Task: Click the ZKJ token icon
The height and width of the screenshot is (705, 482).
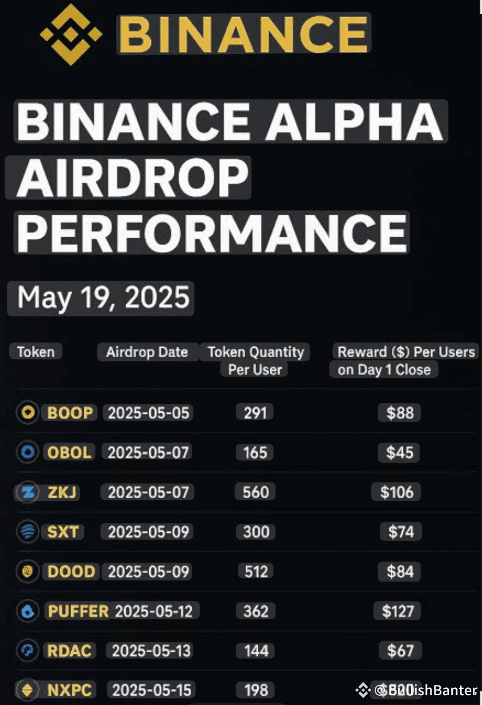Action: coord(27,492)
